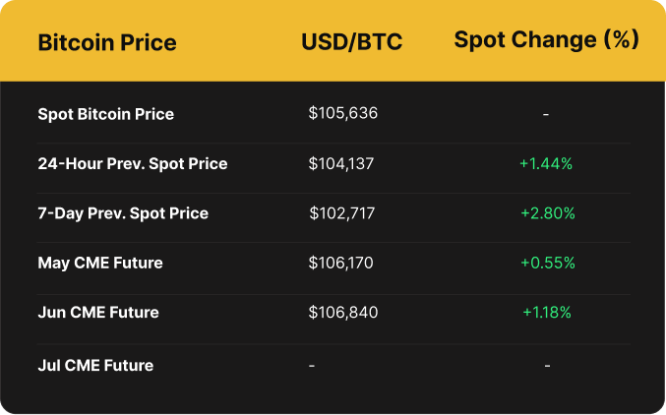
Task: Select the USD/BTC column header
Action: 352,43
